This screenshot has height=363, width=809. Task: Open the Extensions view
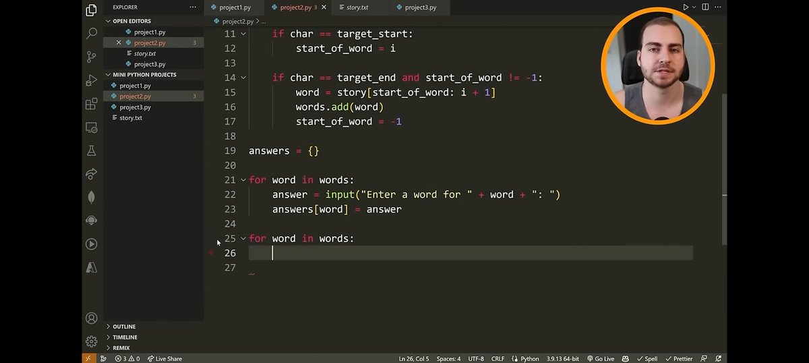click(x=92, y=104)
